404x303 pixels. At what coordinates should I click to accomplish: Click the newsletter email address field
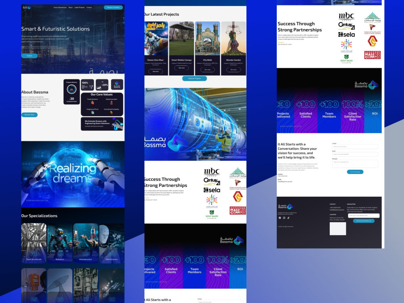364,216
